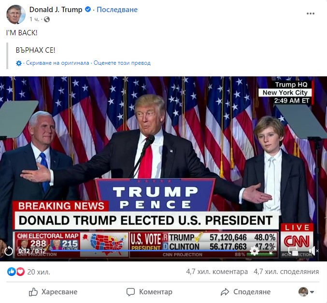Open the 4,7 хил. споделяния list
Viewport: 327px width, 303px height.
click(286, 272)
